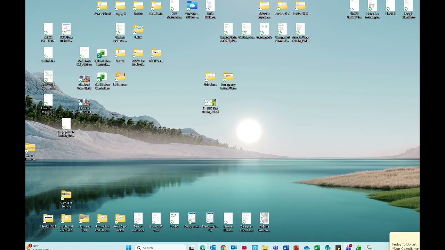The image size is (445, 250).
Task: Open the House Drawings folder
Action: [x=31, y=151]
